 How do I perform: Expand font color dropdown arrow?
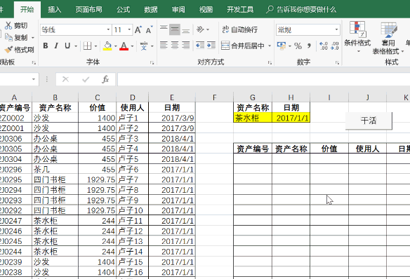coord(132,46)
